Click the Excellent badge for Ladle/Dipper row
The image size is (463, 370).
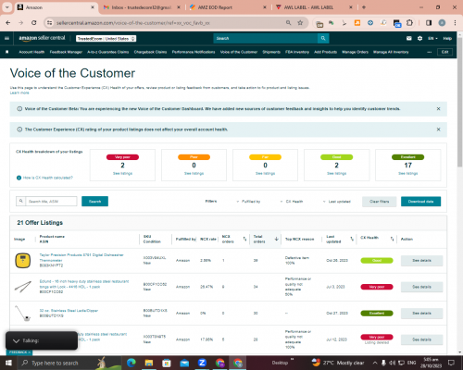click(x=377, y=314)
